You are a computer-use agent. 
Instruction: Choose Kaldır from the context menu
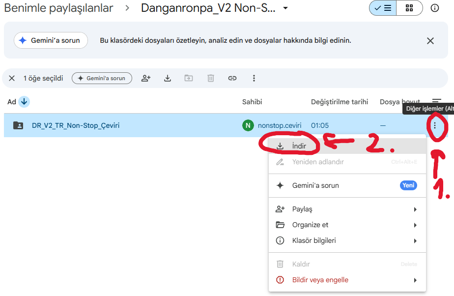(347, 264)
